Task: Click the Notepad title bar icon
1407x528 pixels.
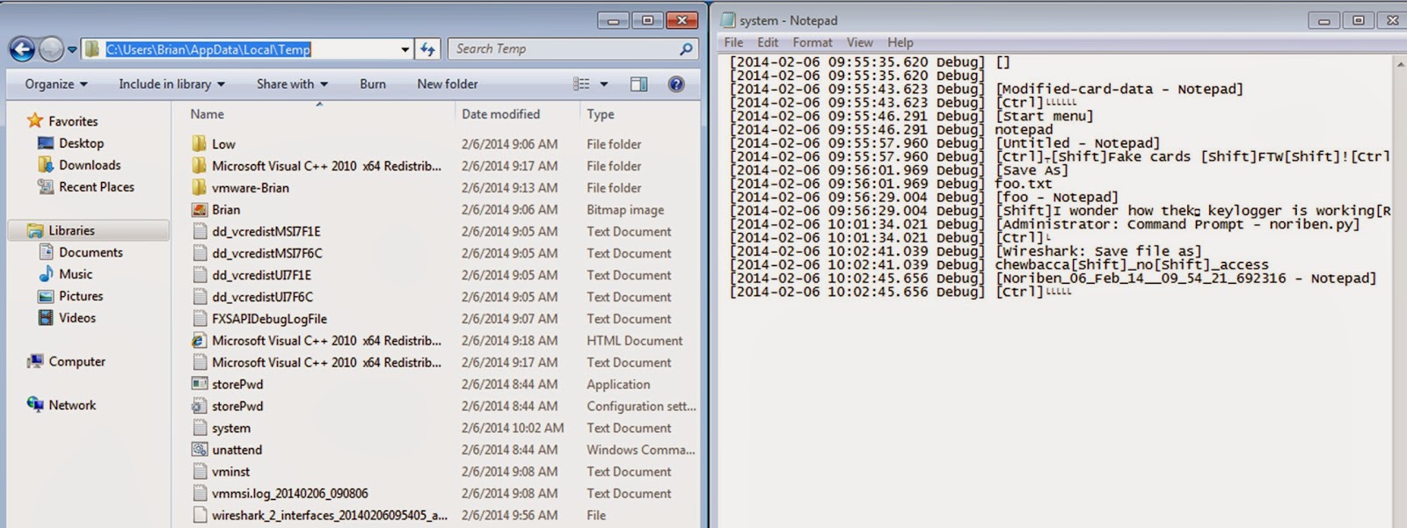Action: [728, 20]
